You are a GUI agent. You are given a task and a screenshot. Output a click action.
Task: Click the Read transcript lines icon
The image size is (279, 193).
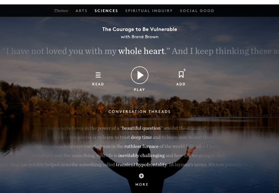pos(98,75)
